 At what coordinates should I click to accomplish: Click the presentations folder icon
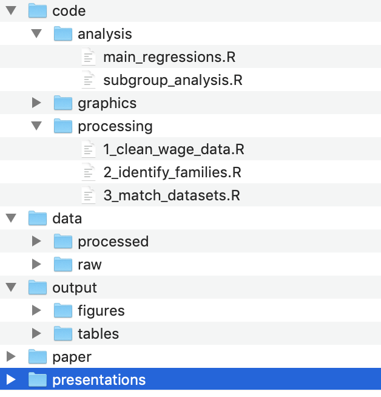(x=38, y=380)
